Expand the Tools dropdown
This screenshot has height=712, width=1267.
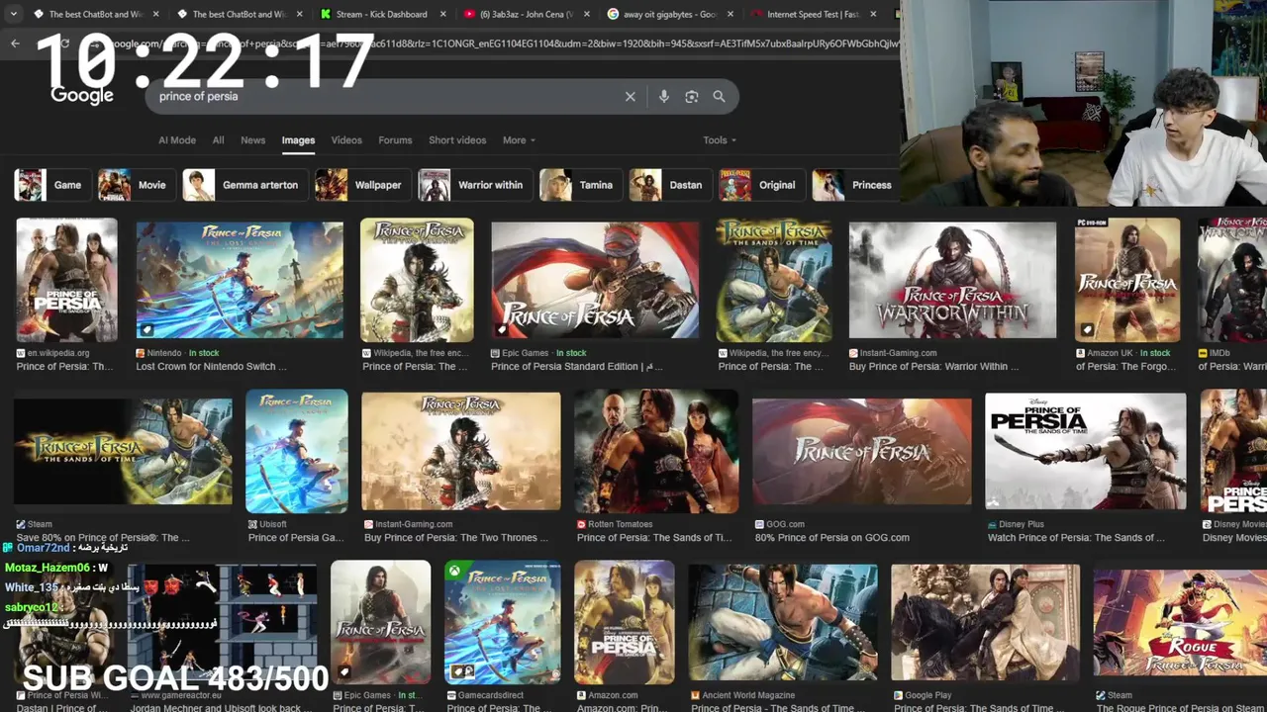coord(720,140)
